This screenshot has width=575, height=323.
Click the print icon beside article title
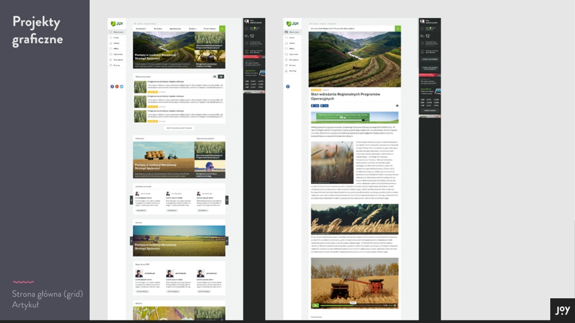(397, 105)
